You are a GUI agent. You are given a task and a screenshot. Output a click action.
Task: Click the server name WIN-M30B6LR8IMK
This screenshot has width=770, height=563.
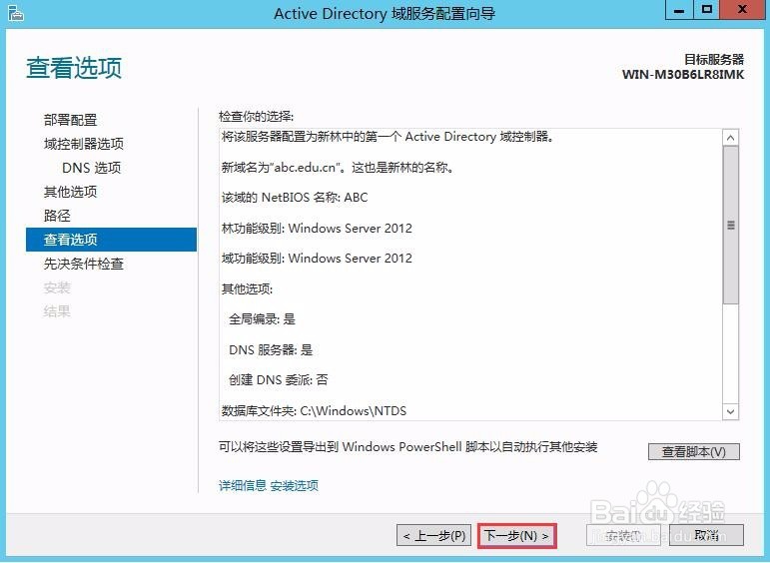(682, 75)
